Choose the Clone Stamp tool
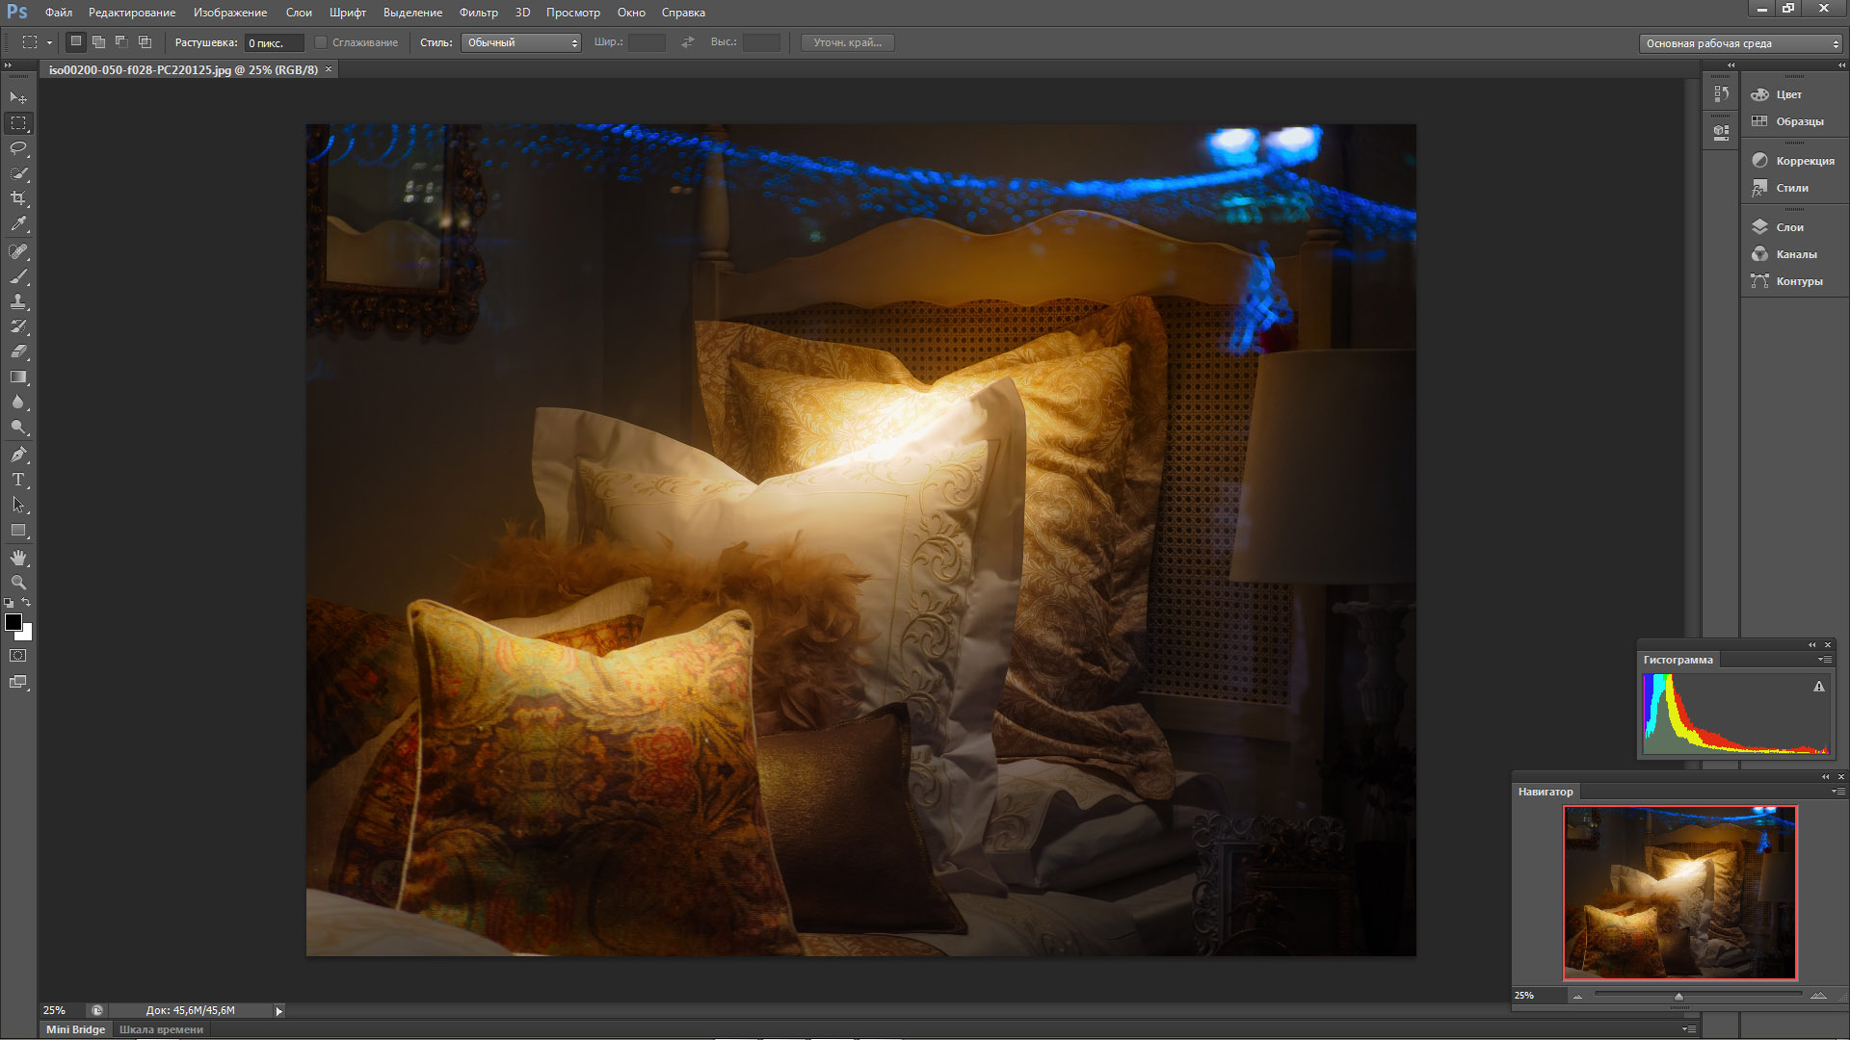 click(x=18, y=301)
